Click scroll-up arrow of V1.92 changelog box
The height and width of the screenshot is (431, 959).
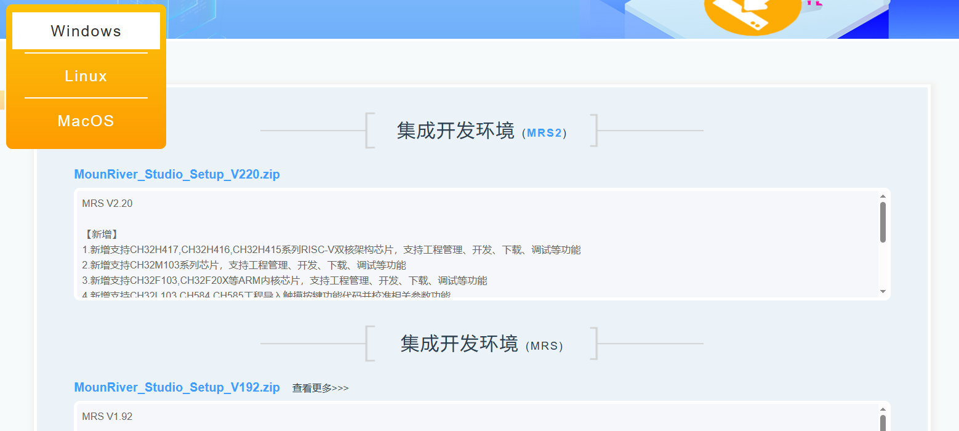pyautogui.click(x=883, y=409)
